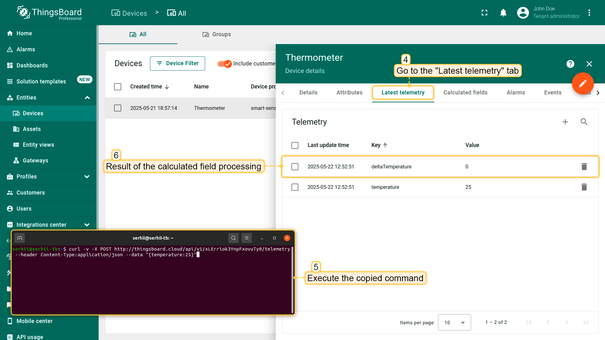Select the Thermometer device row checkbox

coord(118,108)
